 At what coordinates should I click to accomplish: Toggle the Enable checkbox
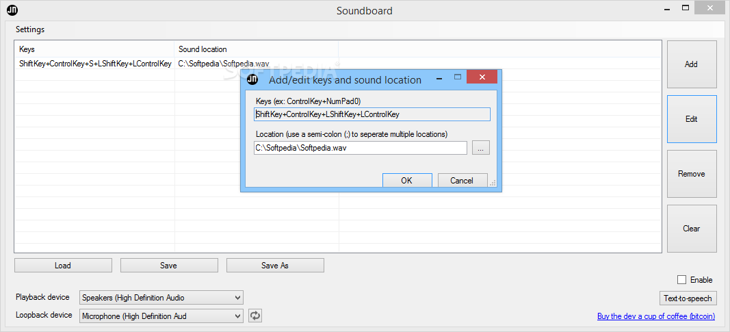tap(681, 280)
